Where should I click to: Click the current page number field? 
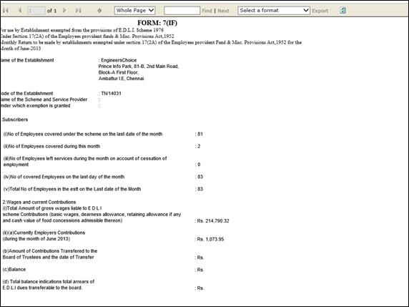[36, 11]
